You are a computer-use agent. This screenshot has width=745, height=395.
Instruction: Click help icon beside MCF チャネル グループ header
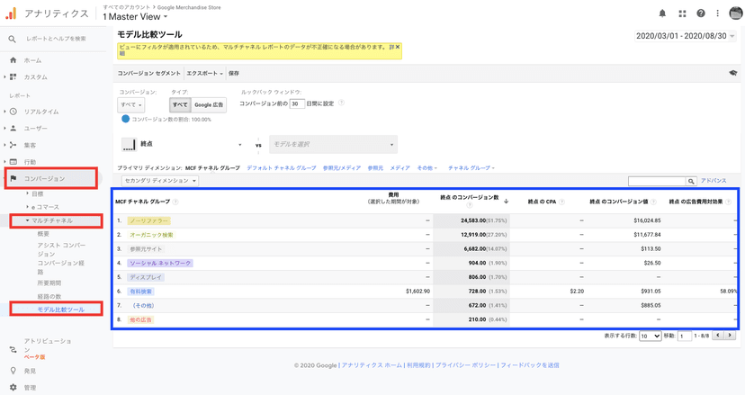click(x=175, y=202)
